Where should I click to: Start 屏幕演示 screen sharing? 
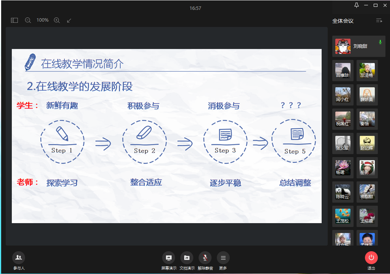click(x=169, y=258)
